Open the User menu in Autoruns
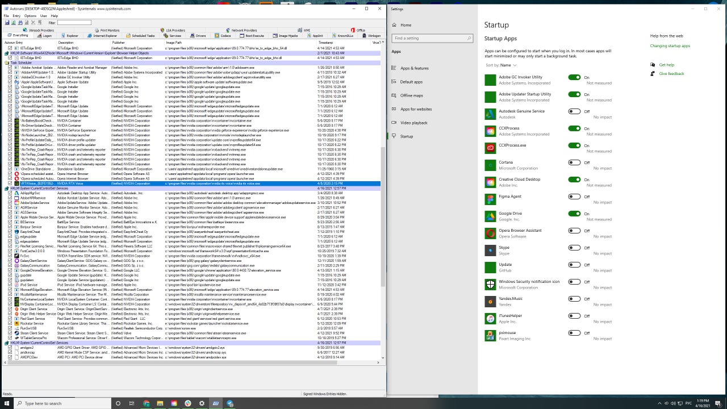This screenshot has height=409, width=727. [x=44, y=16]
